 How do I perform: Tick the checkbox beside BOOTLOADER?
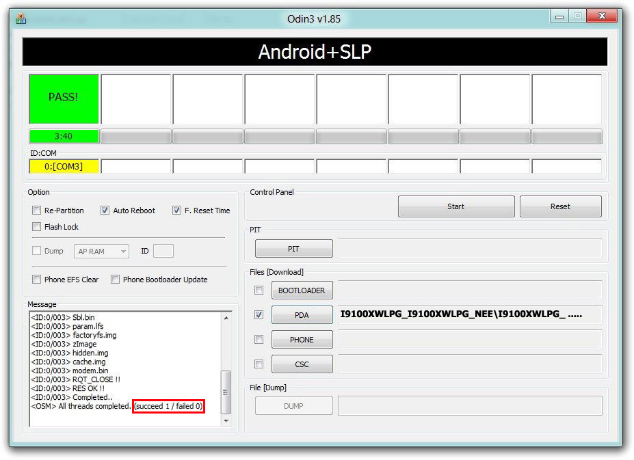click(259, 290)
